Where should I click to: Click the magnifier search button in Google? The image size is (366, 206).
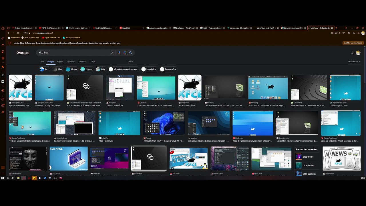coord(131,53)
